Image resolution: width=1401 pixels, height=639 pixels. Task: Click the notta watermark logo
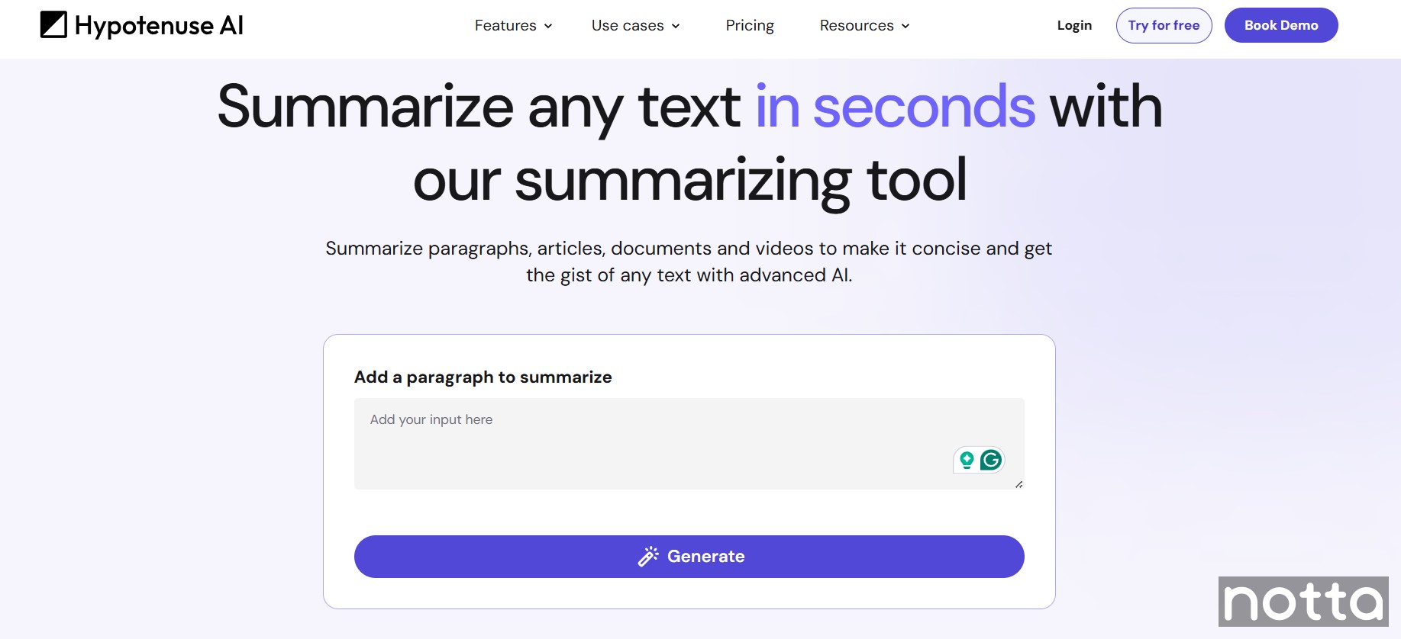[x=1303, y=602]
